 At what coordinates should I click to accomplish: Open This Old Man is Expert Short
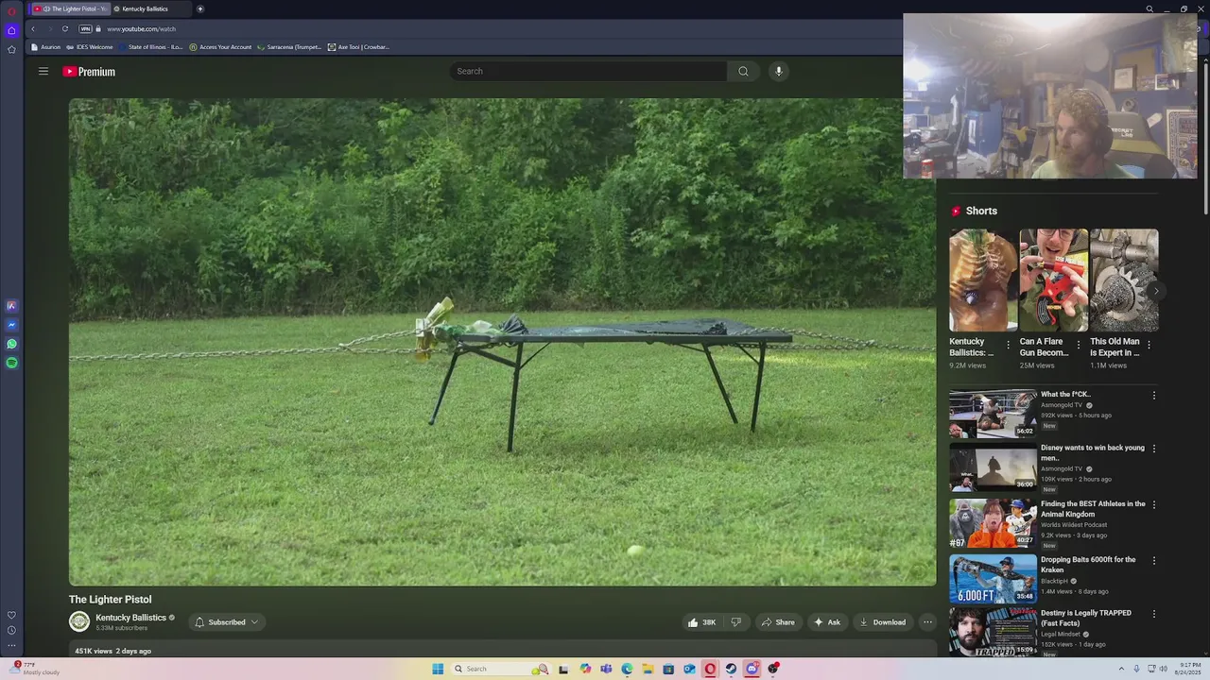pyautogui.click(x=1124, y=280)
